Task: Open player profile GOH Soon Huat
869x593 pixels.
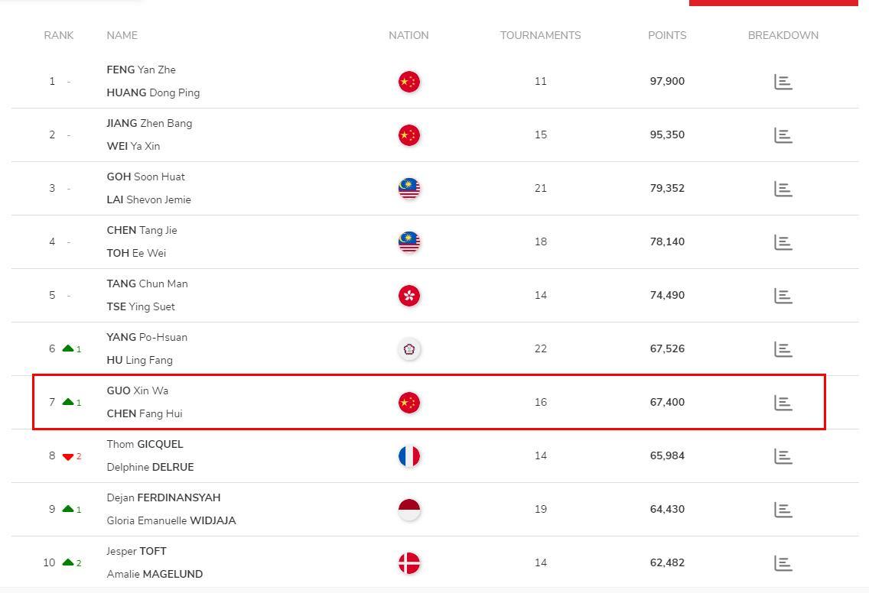Action: point(146,177)
